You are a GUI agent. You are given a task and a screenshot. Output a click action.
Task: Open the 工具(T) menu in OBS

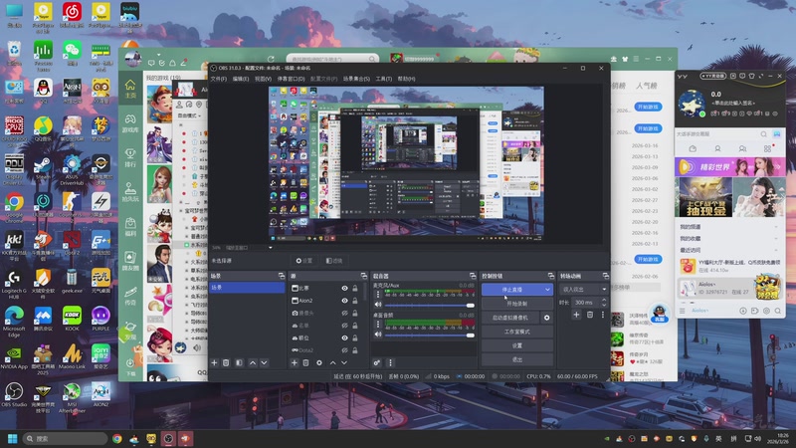click(384, 79)
